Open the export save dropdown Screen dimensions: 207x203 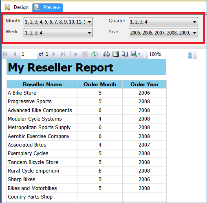point(136,54)
